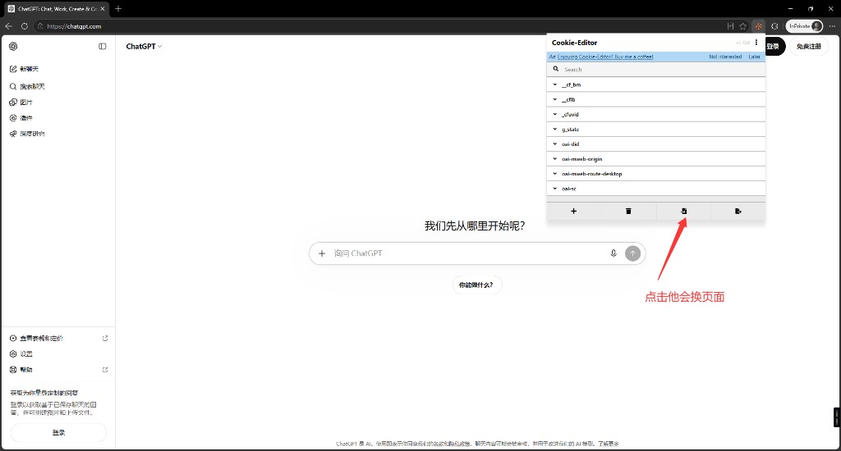Screen dimensions: 841x451
Task: Click the search magnifier icon in Cookie-Editor
Action: point(556,69)
